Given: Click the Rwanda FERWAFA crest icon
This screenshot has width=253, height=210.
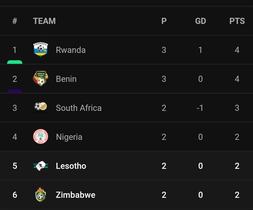Looking at the screenshot, I should click(x=41, y=50).
